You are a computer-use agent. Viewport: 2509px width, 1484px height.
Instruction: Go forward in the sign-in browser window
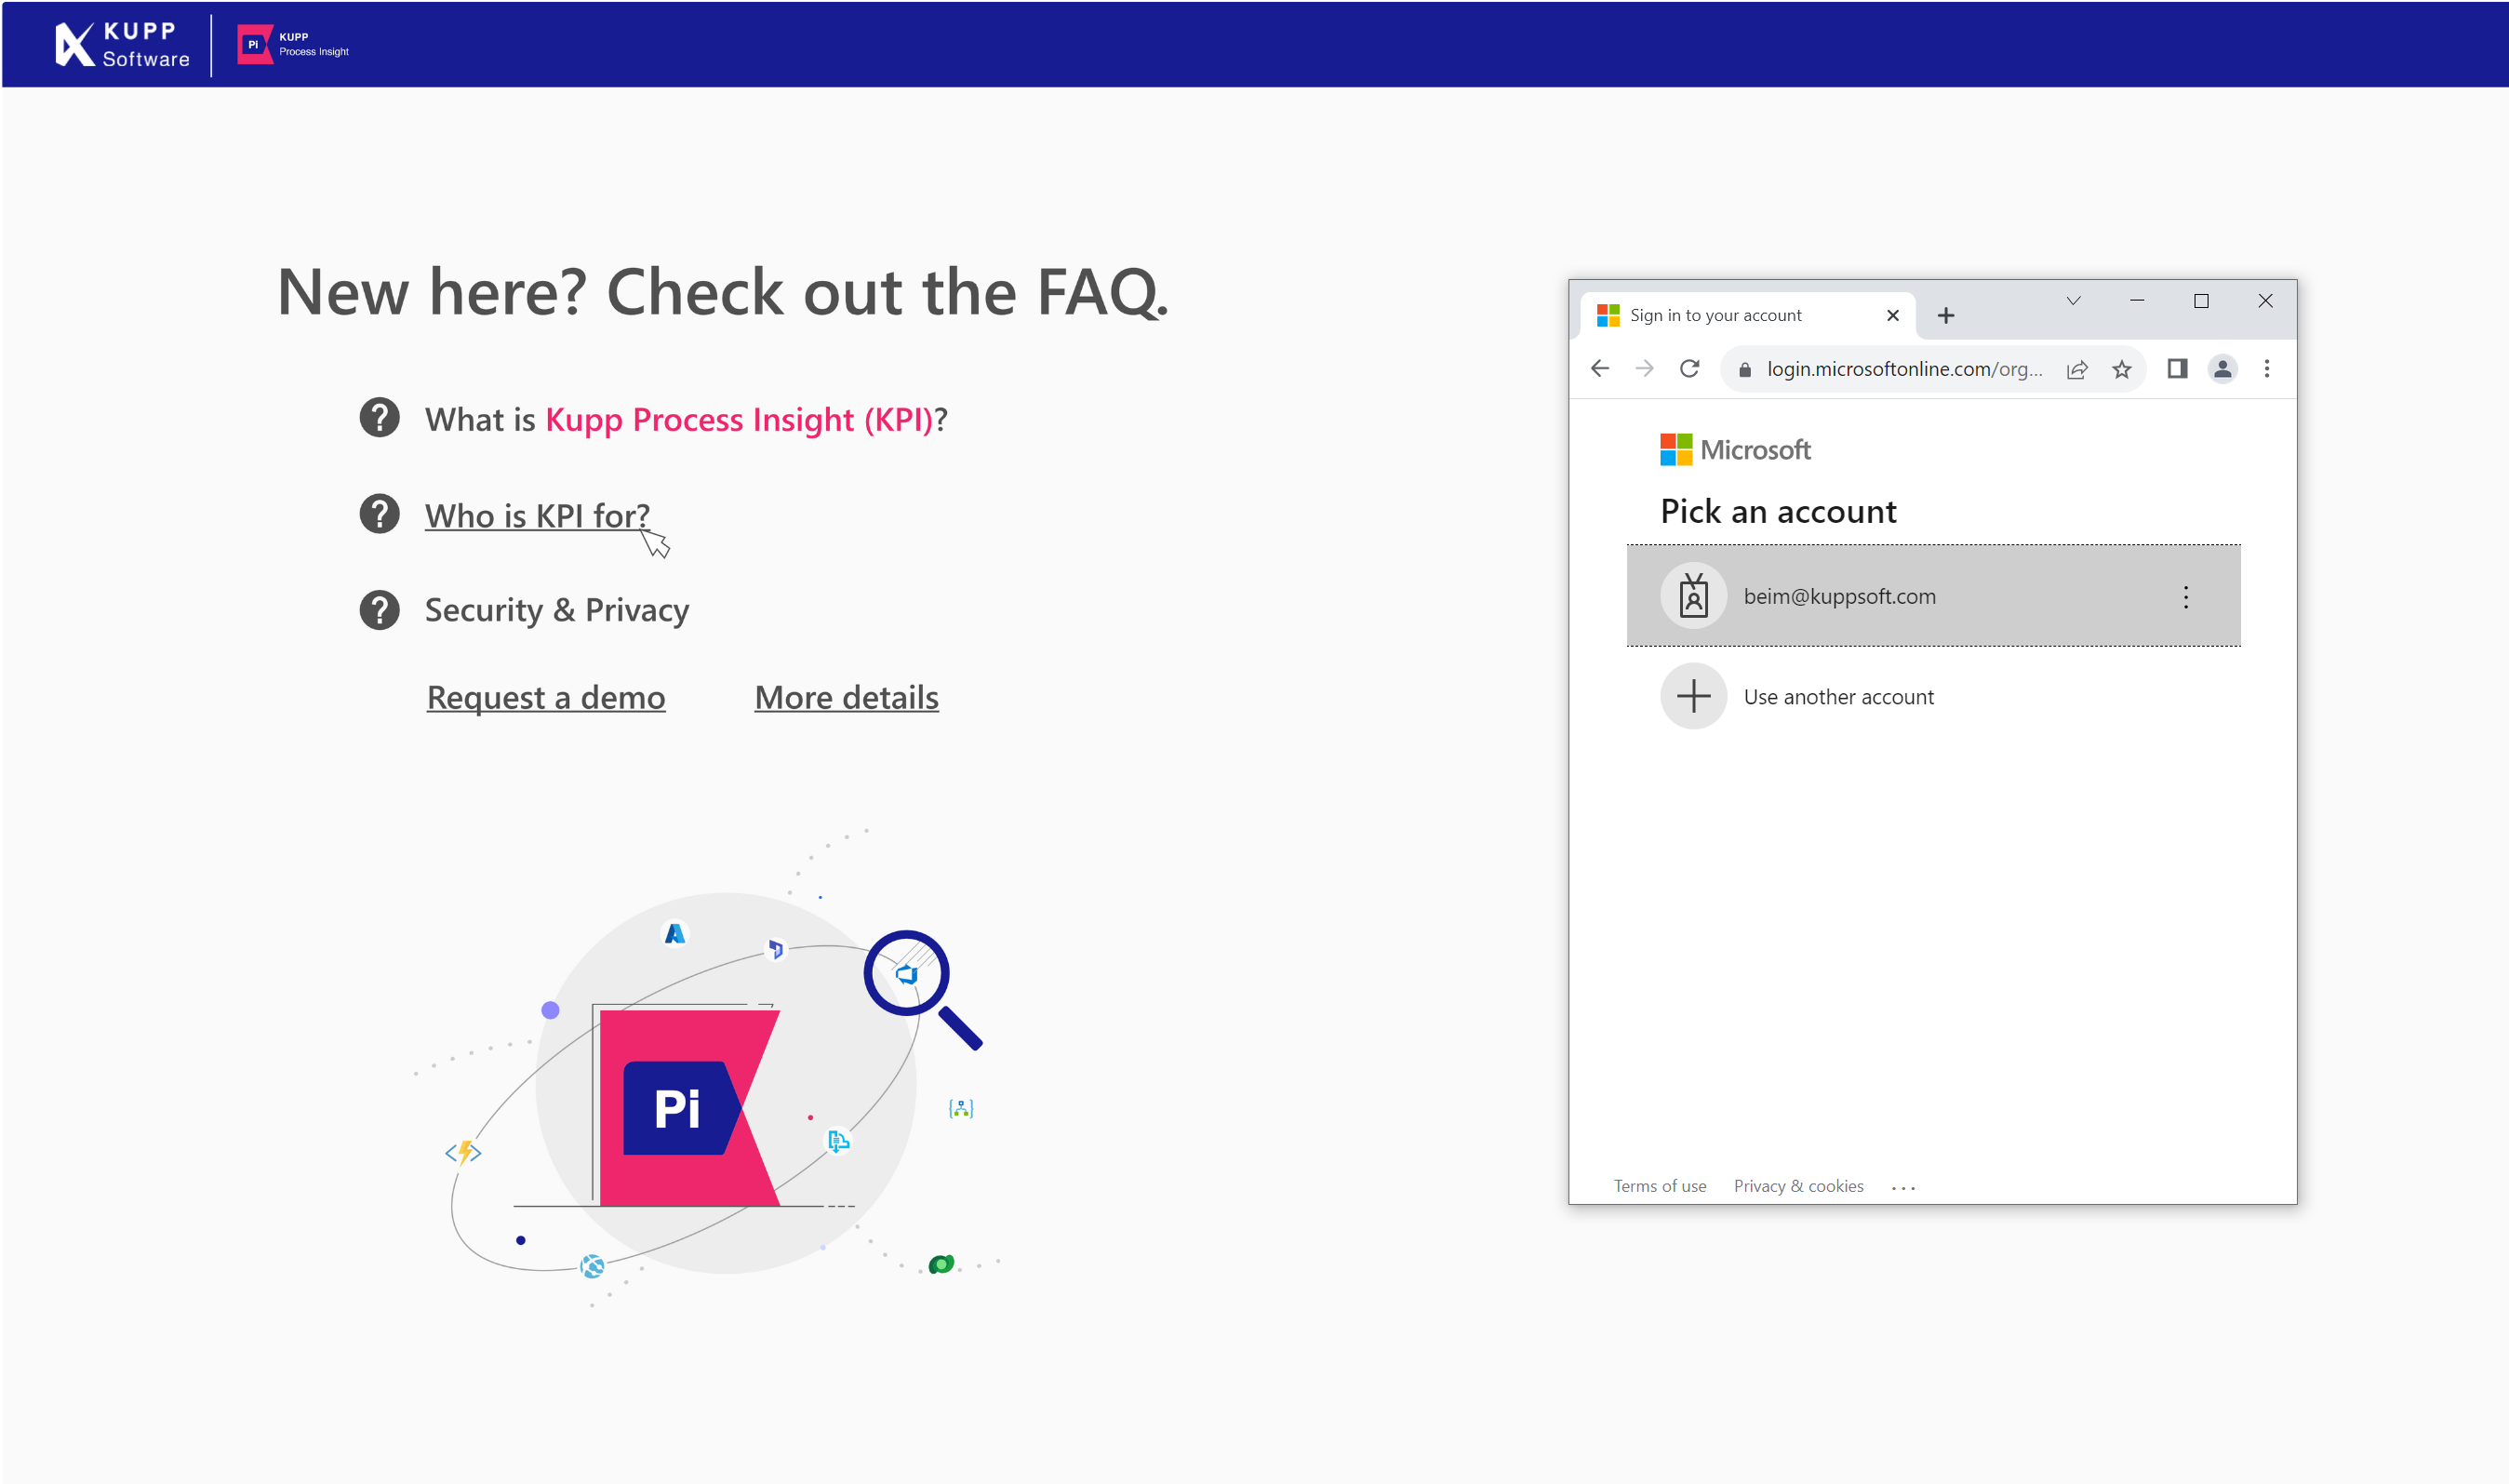1645,369
